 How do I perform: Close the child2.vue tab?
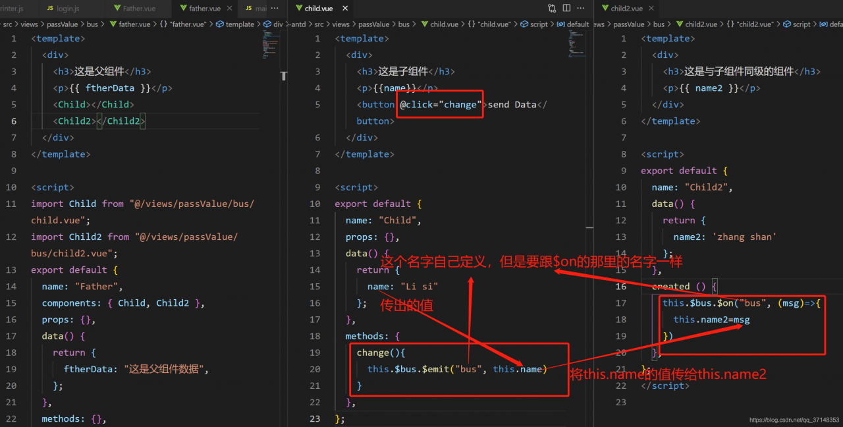click(x=651, y=9)
